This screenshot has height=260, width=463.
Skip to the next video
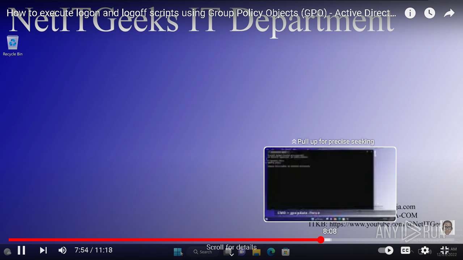[x=43, y=250]
